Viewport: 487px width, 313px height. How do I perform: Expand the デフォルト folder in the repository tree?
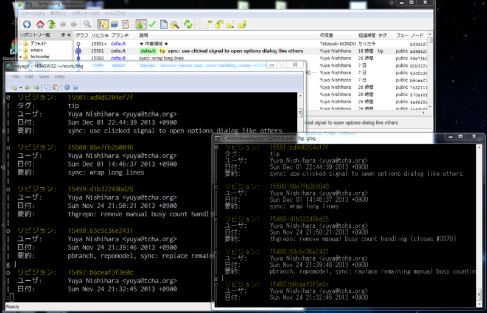point(21,43)
